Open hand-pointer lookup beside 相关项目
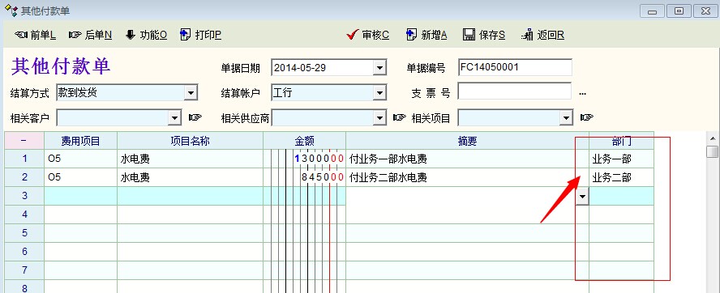This screenshot has width=720, height=293. coord(586,118)
